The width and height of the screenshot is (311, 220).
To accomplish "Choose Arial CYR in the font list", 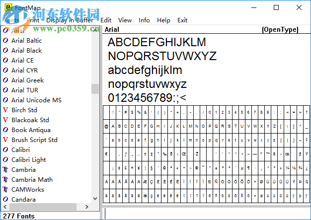I will (24, 70).
